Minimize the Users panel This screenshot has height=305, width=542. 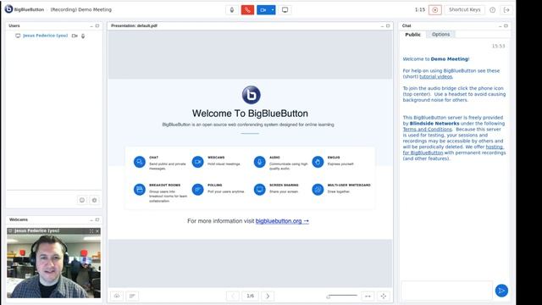pos(91,26)
